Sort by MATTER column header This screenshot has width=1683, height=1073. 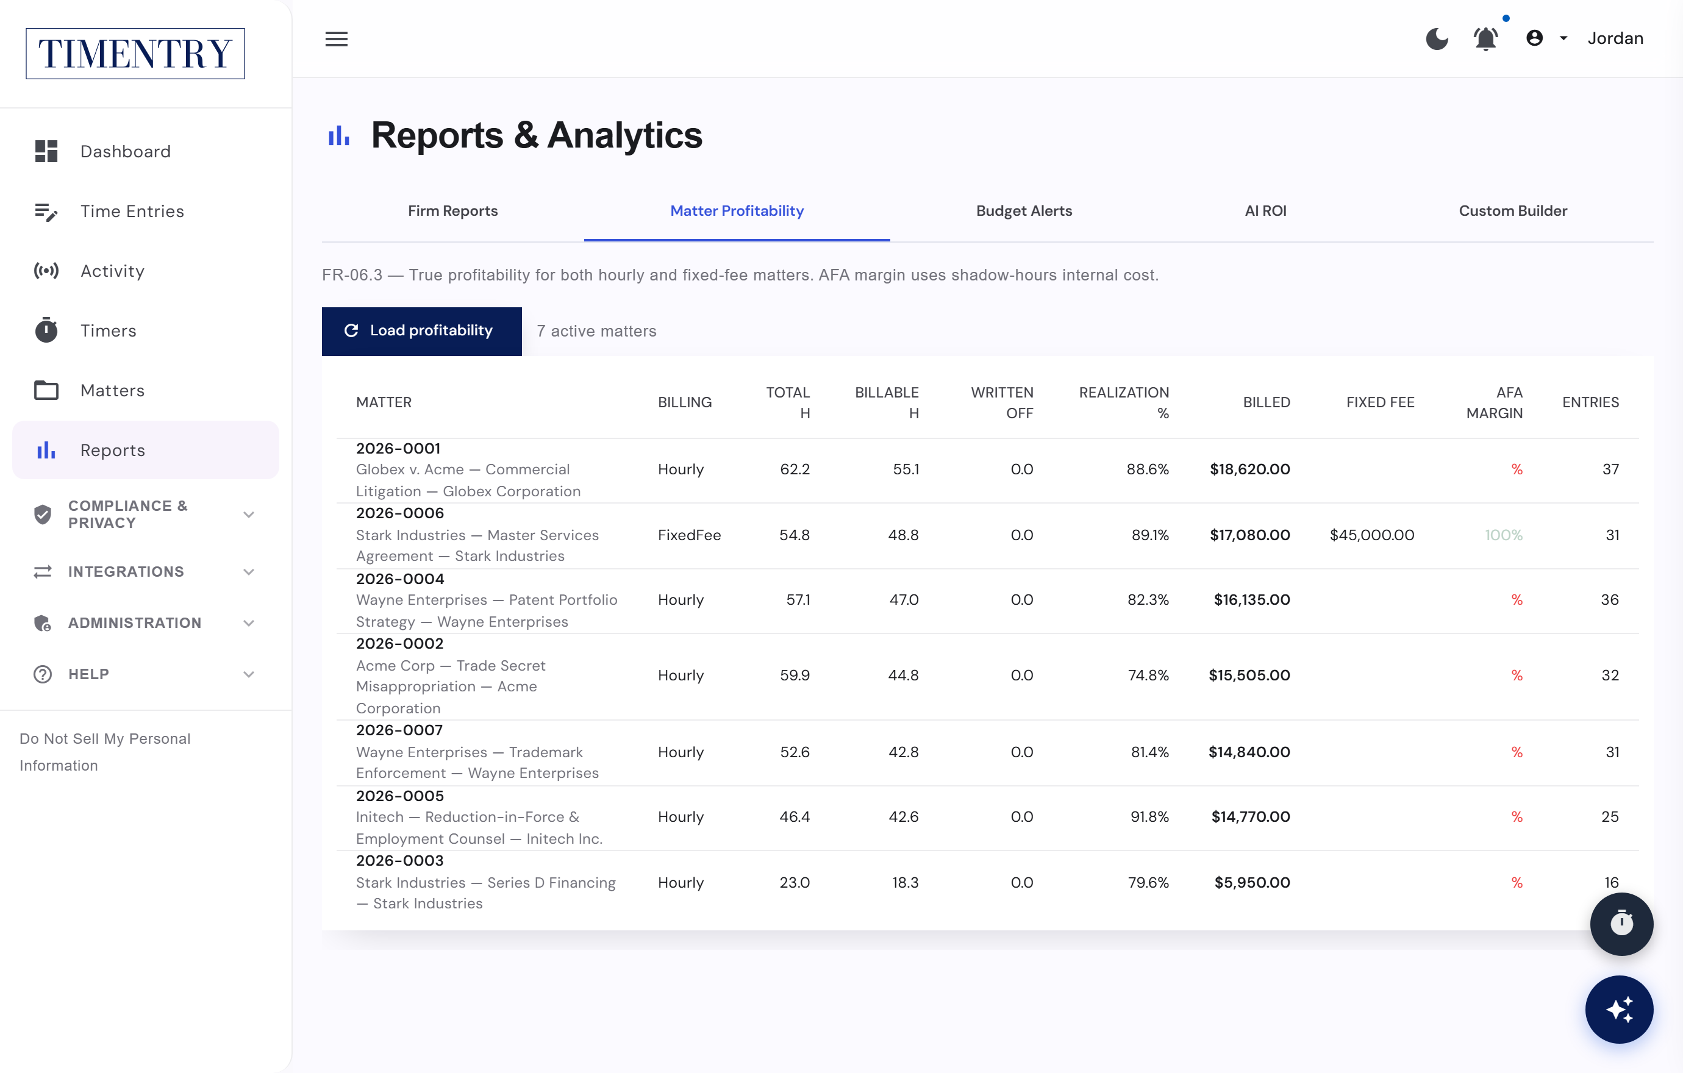(384, 402)
